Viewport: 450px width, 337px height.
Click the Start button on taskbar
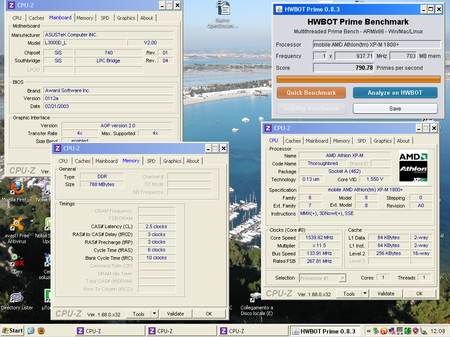(12, 331)
